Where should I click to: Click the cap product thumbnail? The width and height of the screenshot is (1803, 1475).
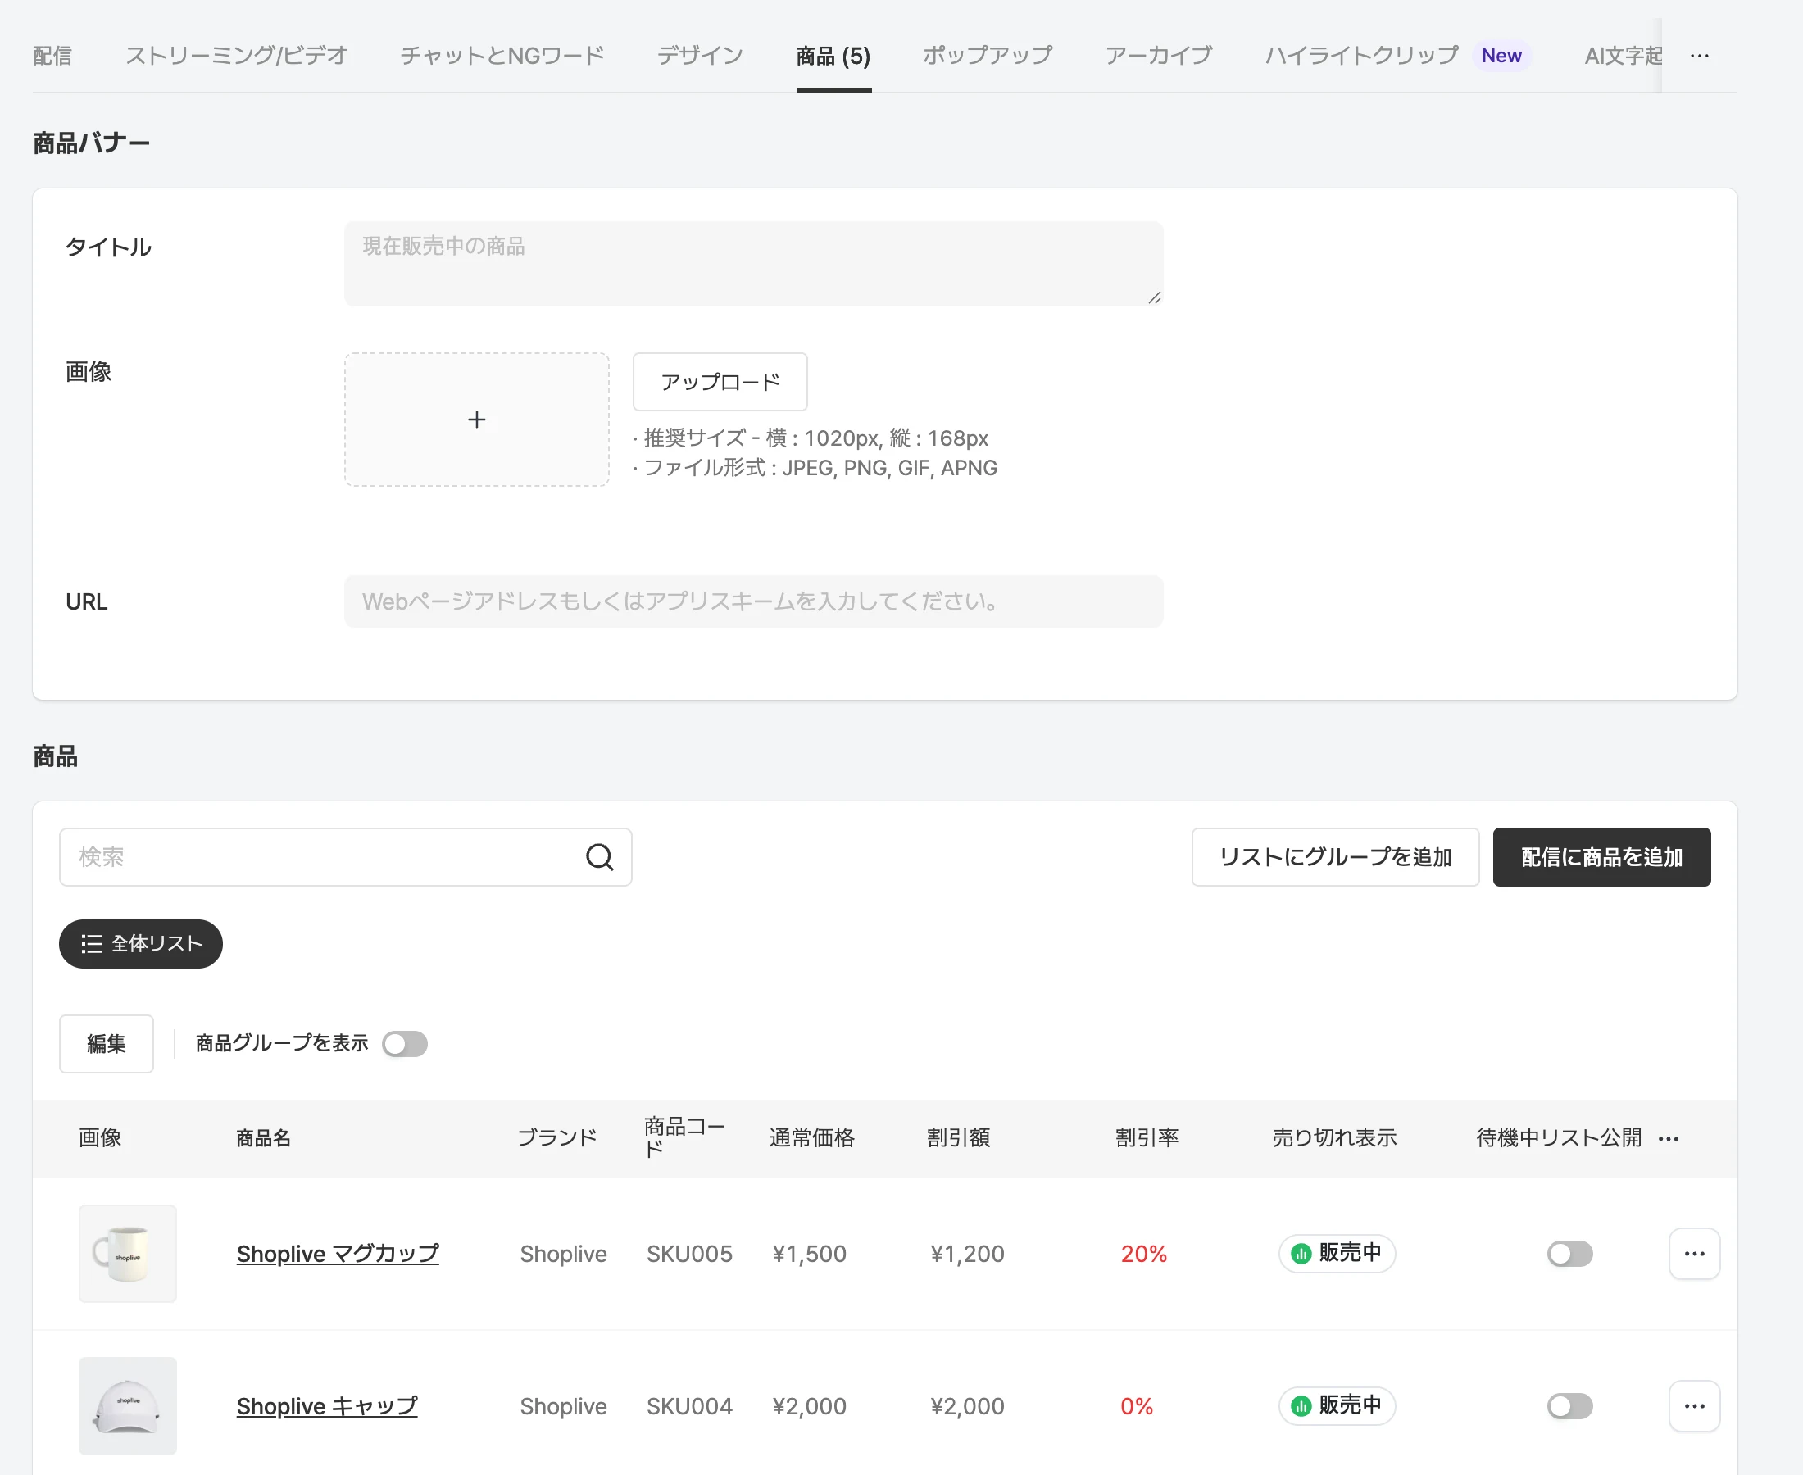(128, 1405)
